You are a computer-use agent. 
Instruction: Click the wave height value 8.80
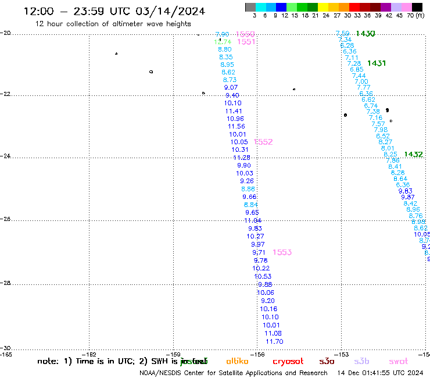(225, 49)
